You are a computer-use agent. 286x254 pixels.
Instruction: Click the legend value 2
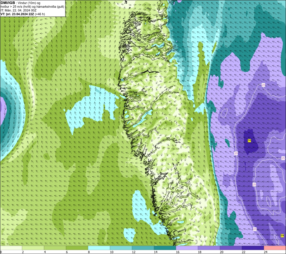pyautogui.click(x=23, y=252)
